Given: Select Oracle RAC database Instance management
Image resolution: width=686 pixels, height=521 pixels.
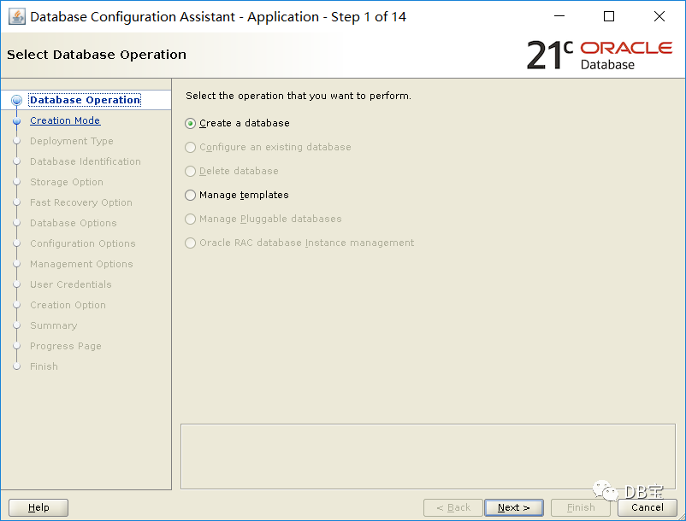Looking at the screenshot, I should (x=299, y=243).
